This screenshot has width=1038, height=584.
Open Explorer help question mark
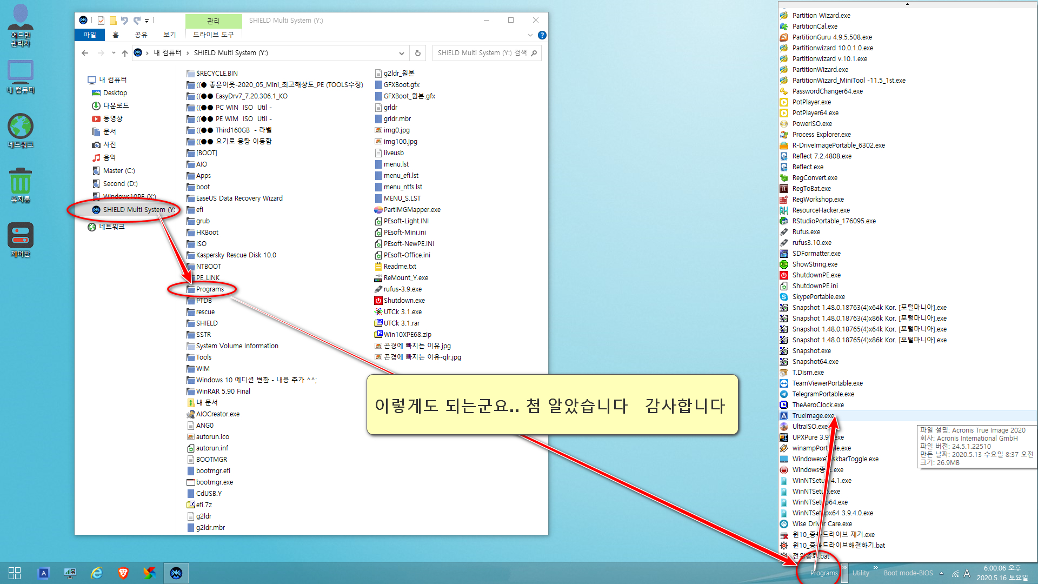point(542,35)
